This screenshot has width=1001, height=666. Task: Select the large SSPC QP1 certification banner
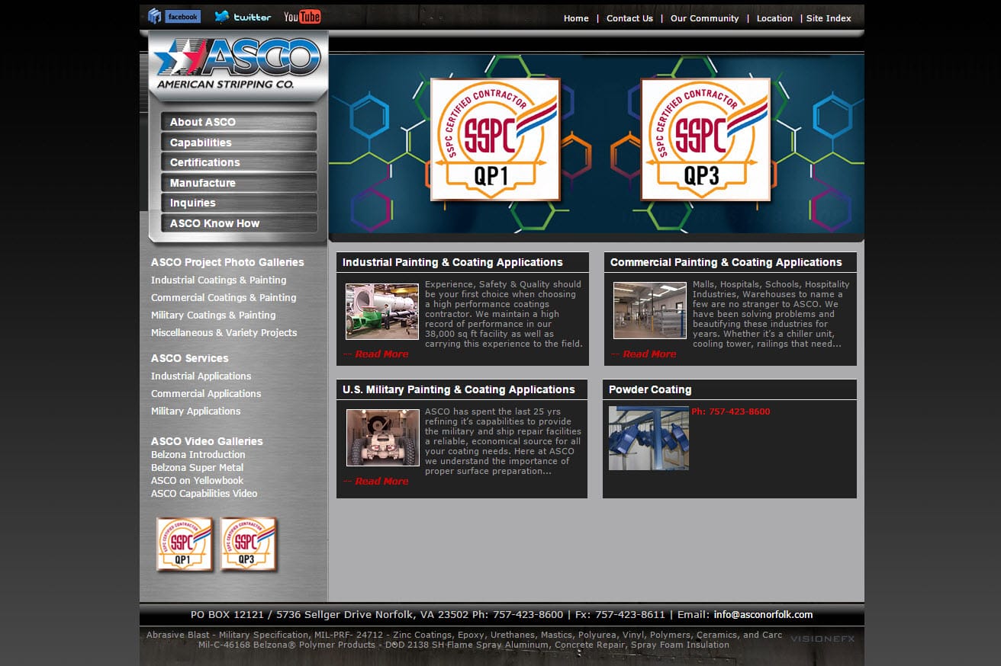tap(495, 139)
